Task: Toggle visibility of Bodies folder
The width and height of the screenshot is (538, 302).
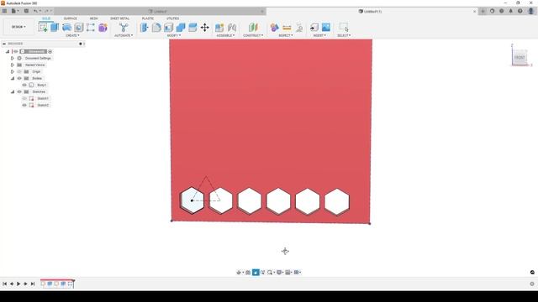Action: tap(19, 78)
